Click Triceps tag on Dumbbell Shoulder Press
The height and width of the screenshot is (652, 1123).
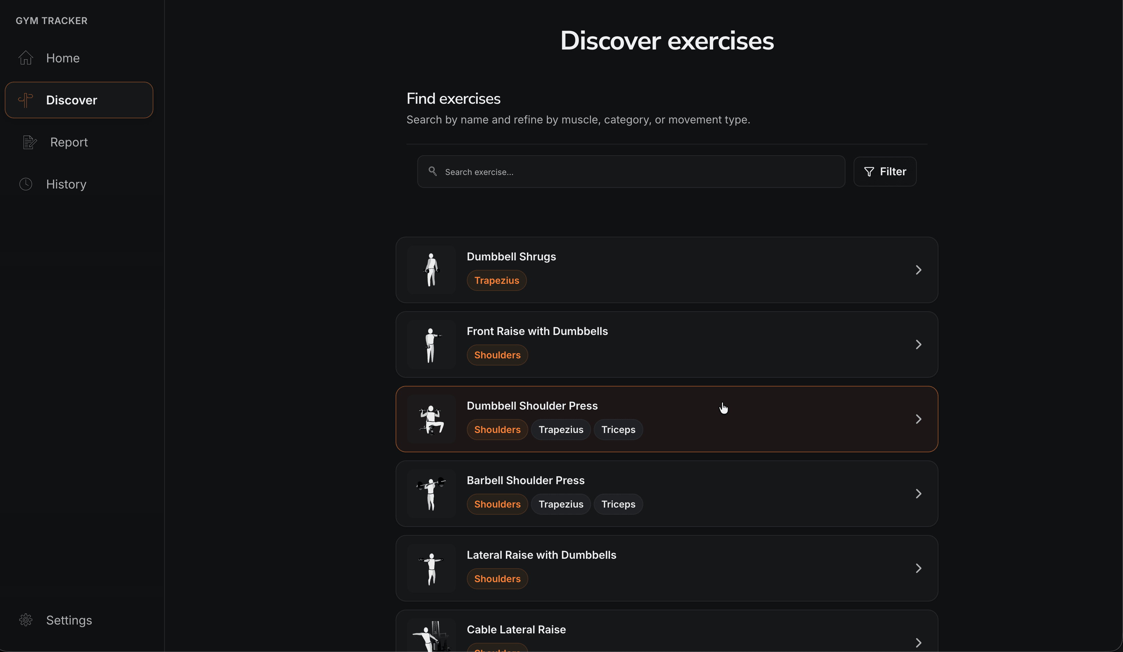tap(618, 430)
